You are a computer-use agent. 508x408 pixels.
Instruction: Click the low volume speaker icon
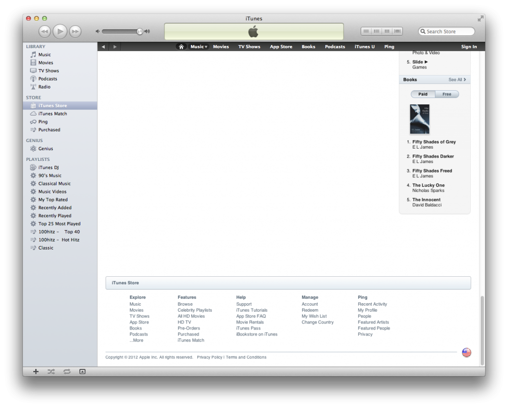(98, 31)
